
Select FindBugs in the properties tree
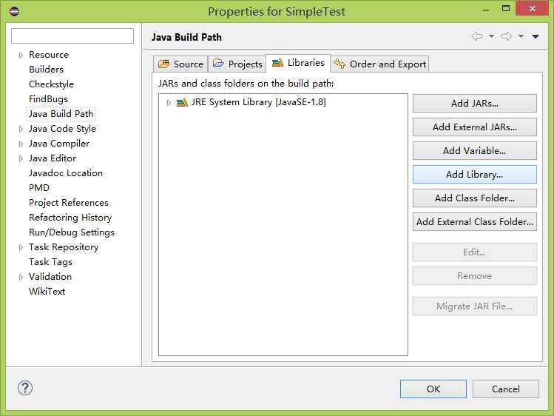pyautogui.click(x=48, y=99)
